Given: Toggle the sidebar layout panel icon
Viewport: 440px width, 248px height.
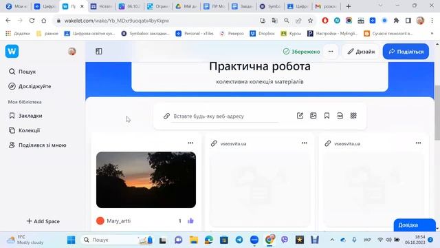Looking at the screenshot, I should pos(99,51).
